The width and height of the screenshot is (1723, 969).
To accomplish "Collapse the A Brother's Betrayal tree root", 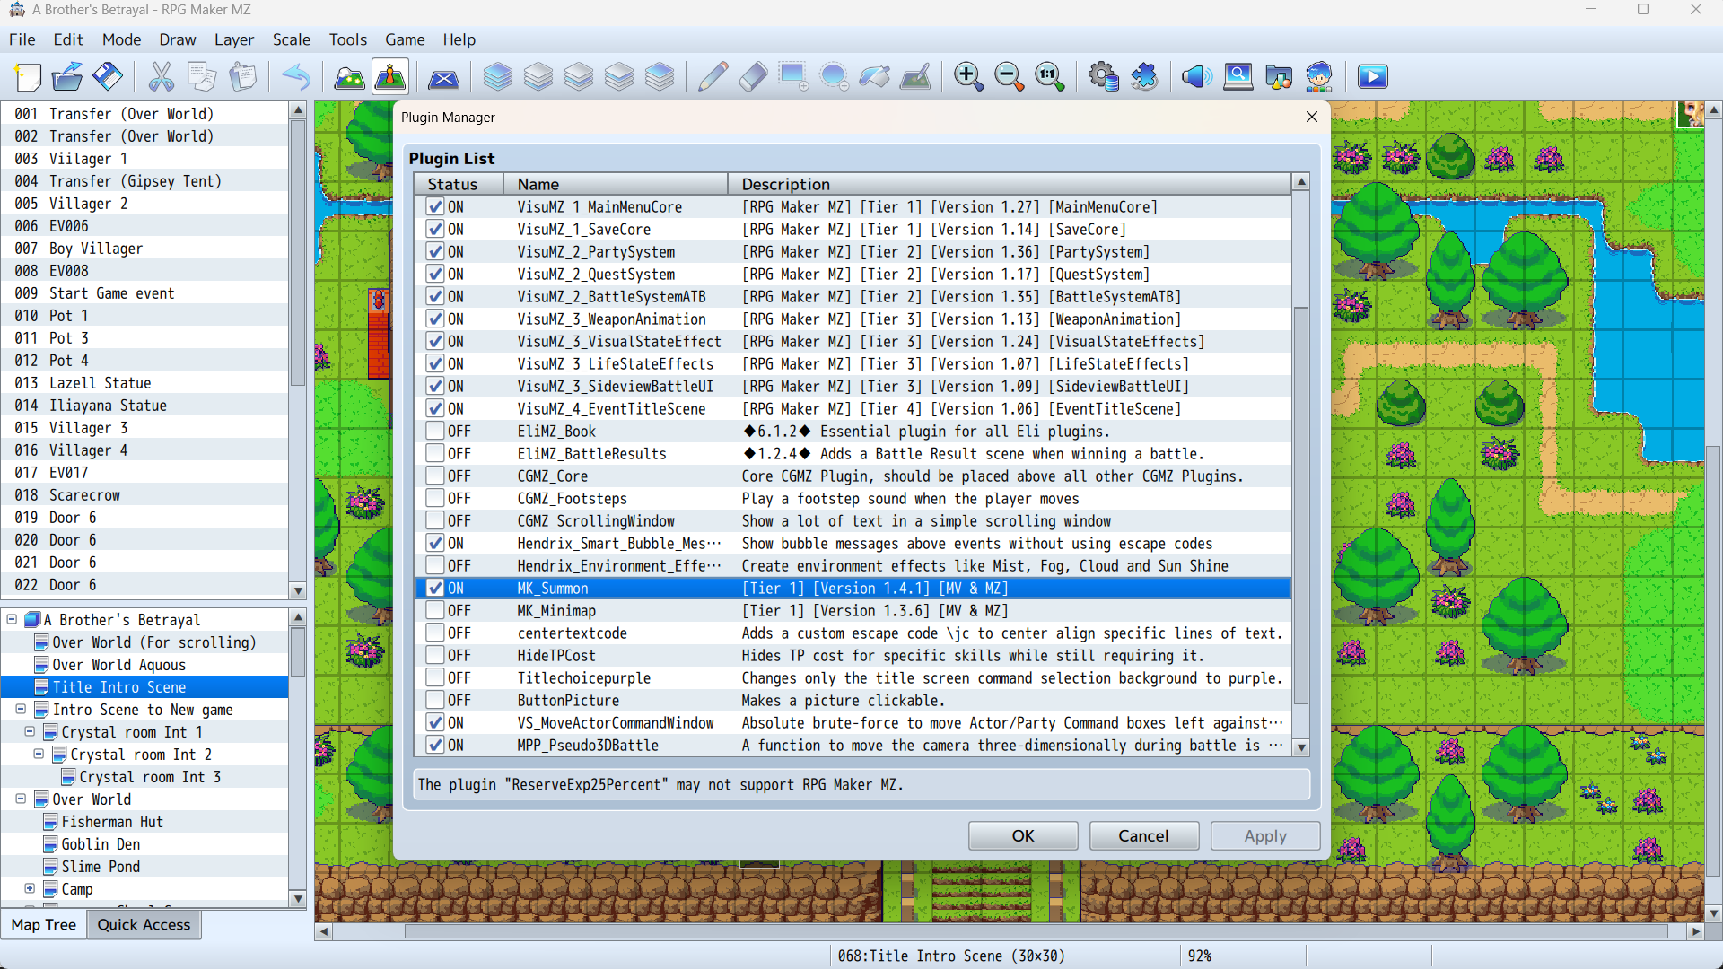I will pos(13,619).
